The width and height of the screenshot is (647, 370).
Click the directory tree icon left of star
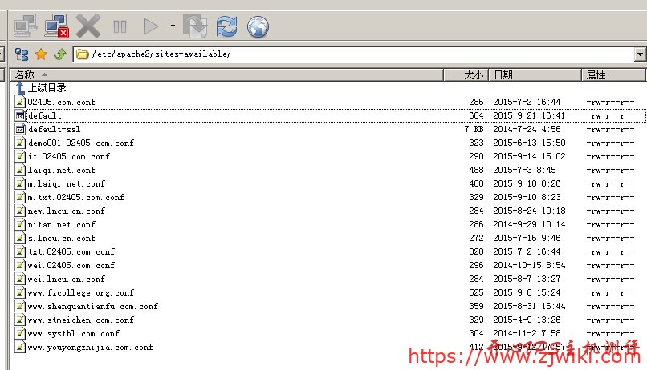click(22, 54)
